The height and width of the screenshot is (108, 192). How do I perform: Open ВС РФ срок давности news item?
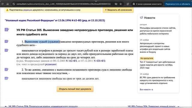(157, 80)
